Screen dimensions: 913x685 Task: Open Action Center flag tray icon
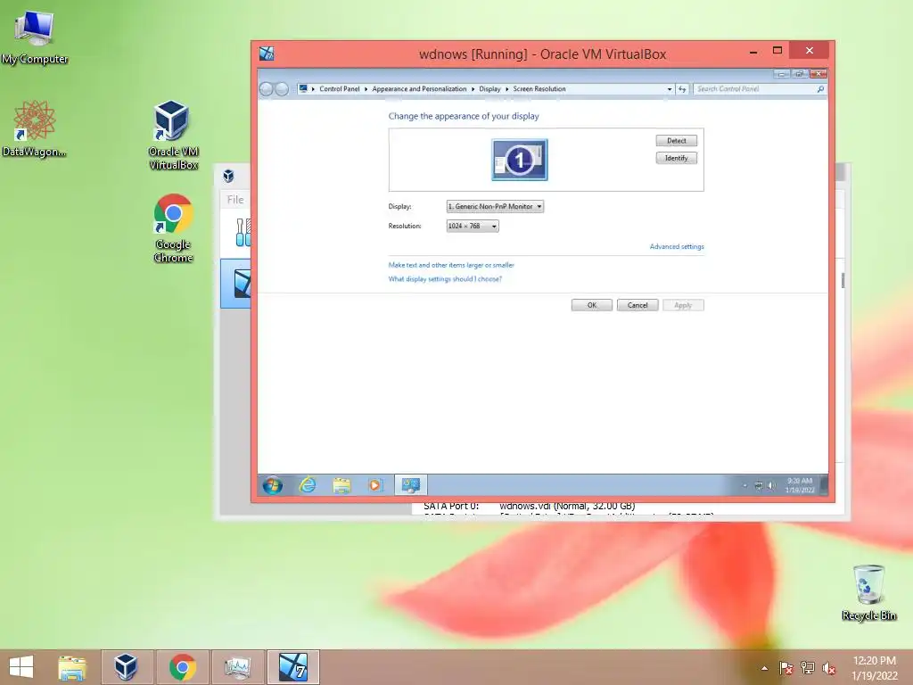pos(786,668)
